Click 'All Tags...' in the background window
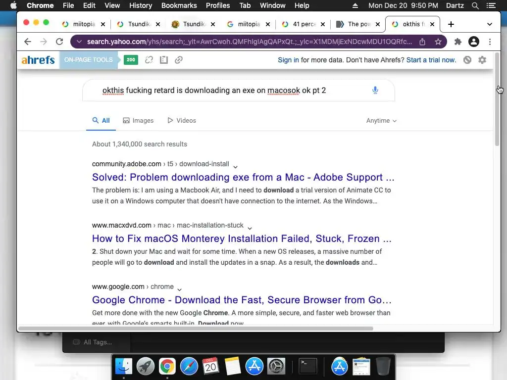 [98, 342]
